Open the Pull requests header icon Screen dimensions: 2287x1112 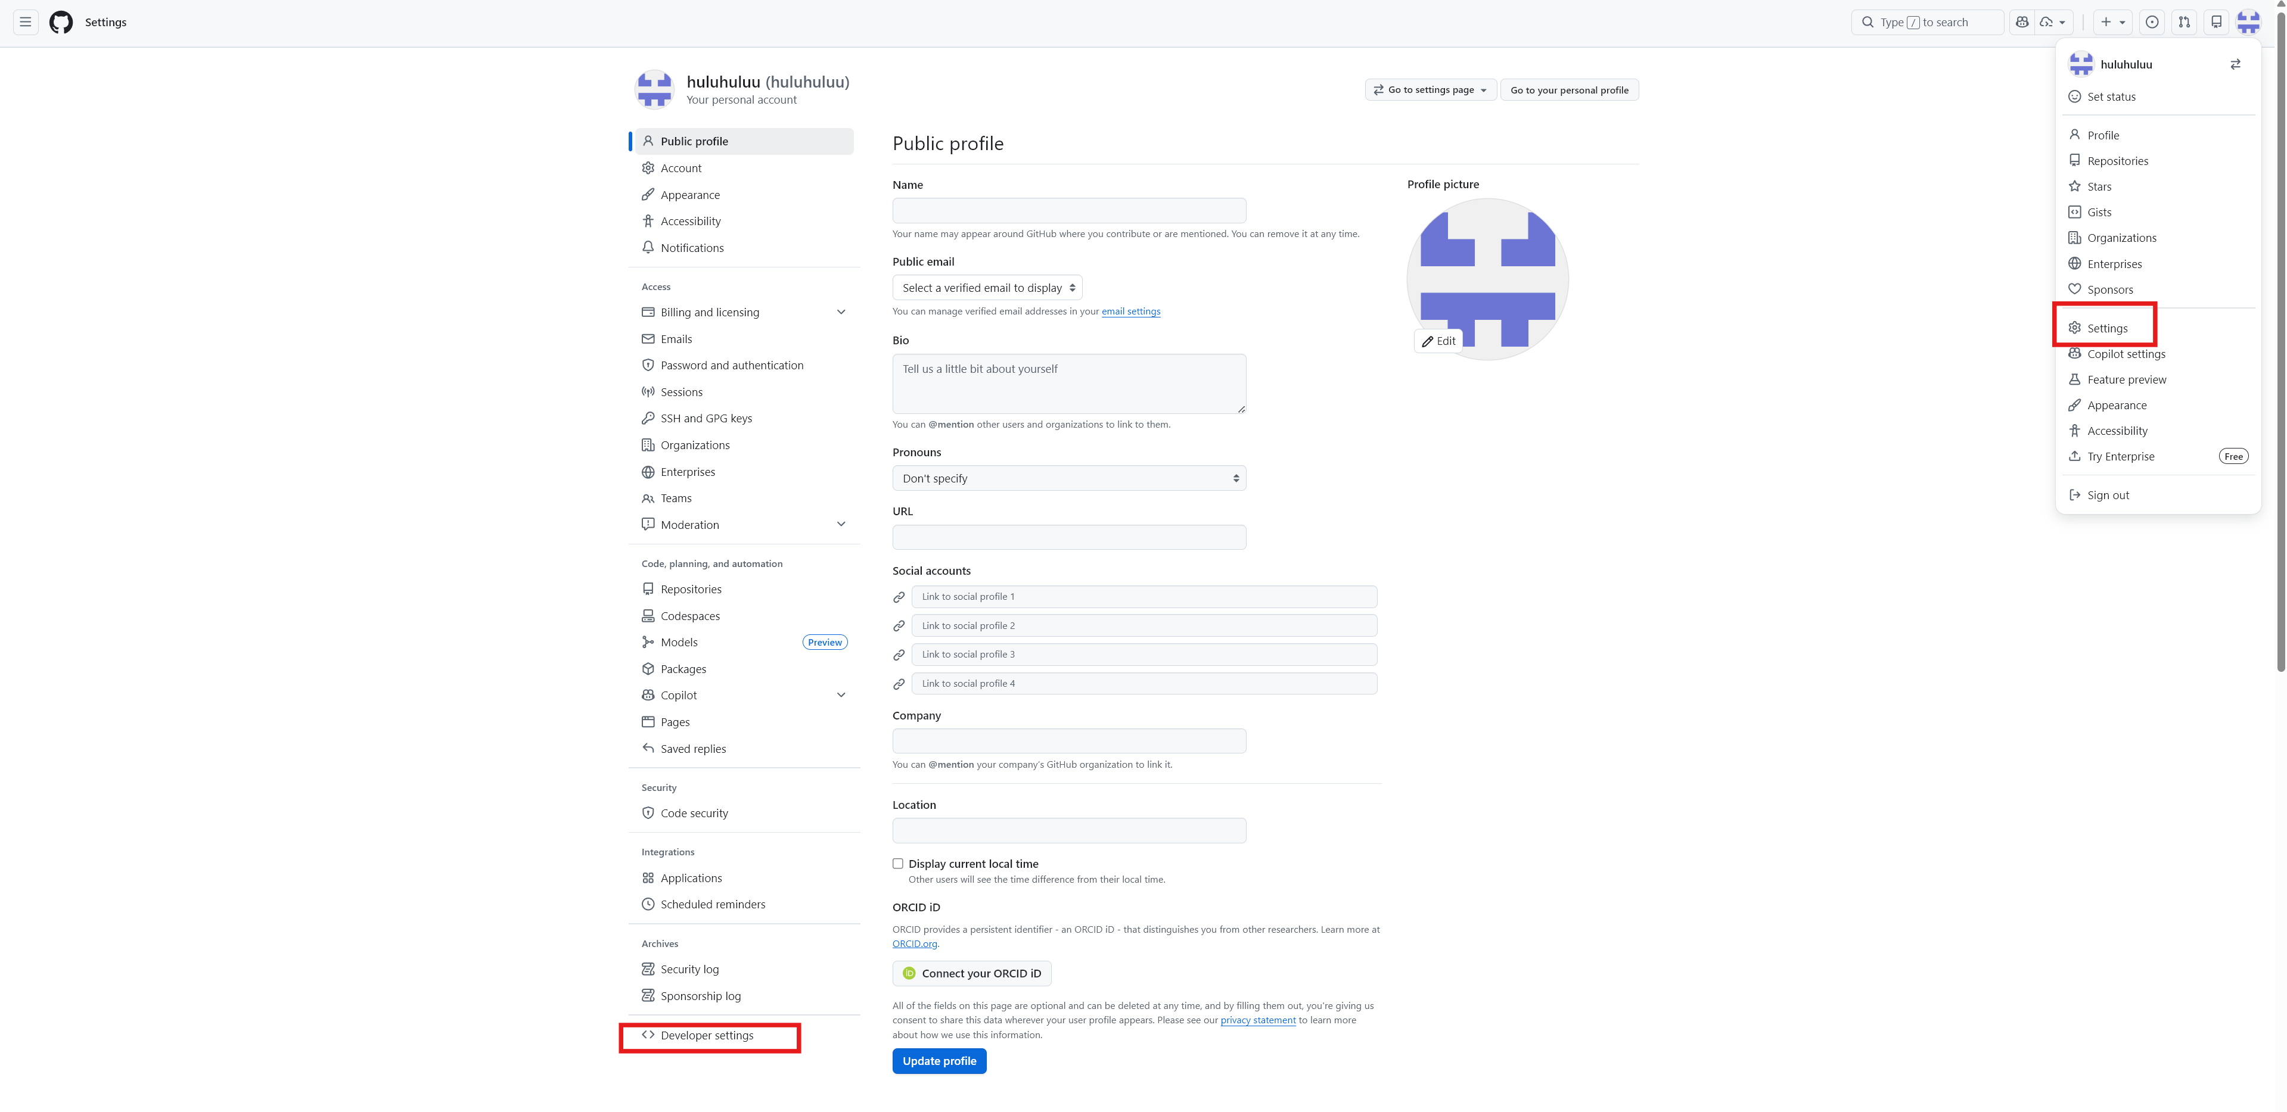(2184, 22)
